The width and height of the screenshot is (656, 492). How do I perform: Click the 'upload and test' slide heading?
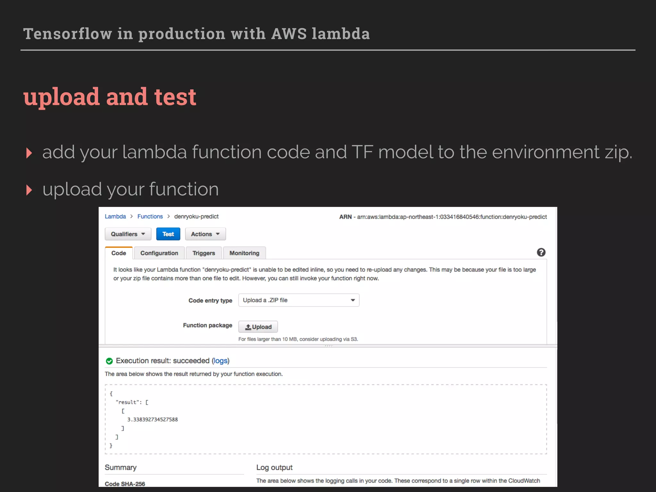tap(110, 97)
